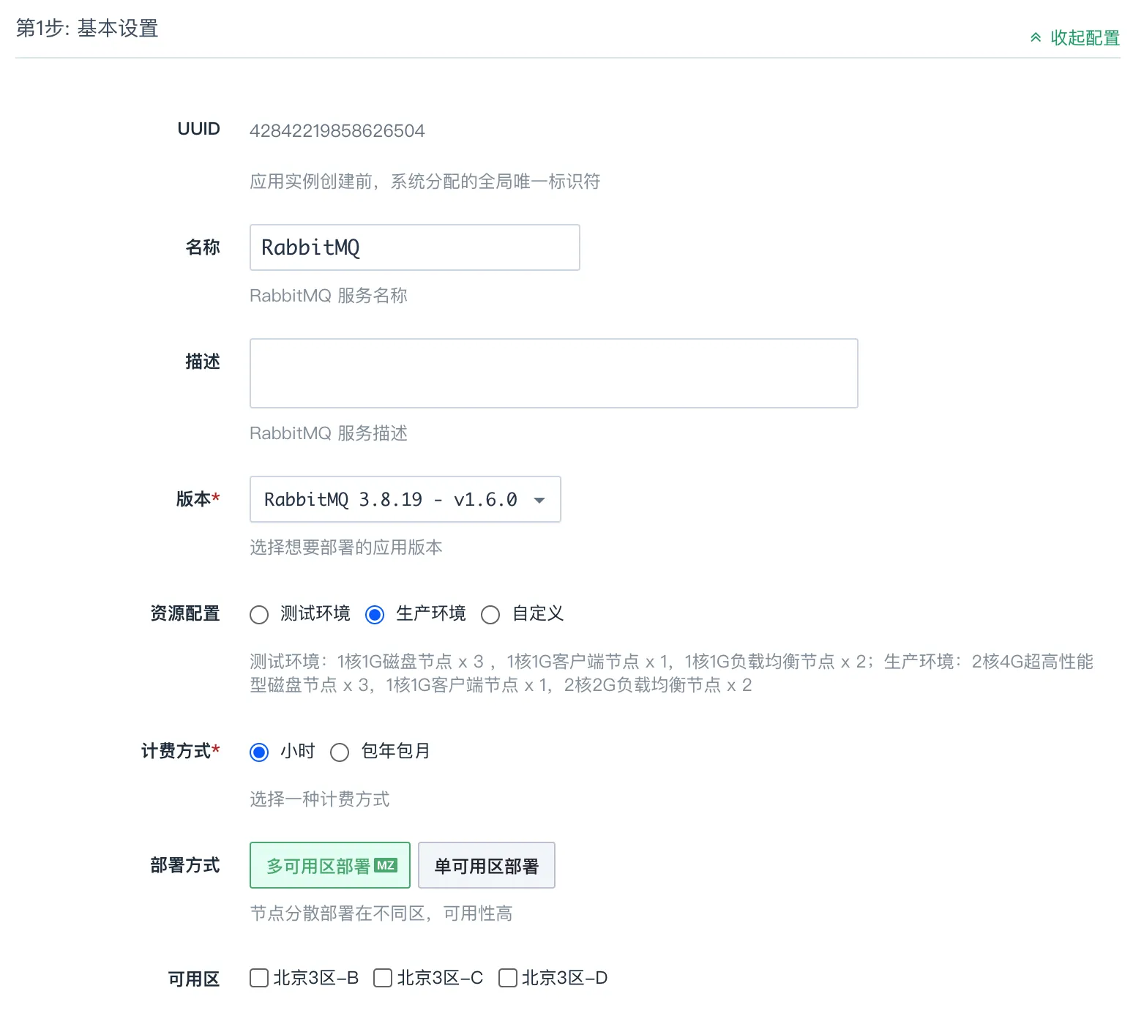This screenshot has height=1013, width=1133.
Task: Check the 北京3区-C availability zone
Action: [383, 978]
